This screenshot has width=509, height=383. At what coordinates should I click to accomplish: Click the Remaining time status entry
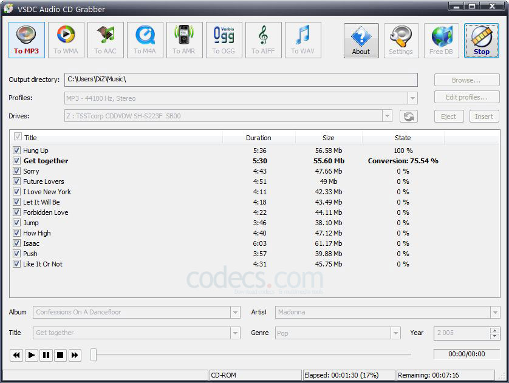pos(445,375)
